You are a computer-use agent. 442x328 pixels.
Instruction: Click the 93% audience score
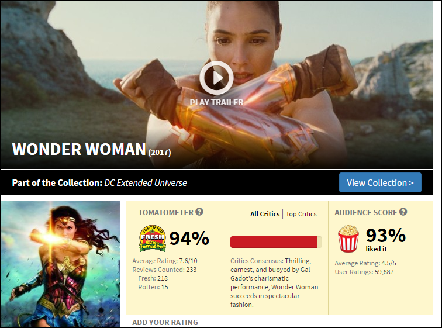(386, 236)
